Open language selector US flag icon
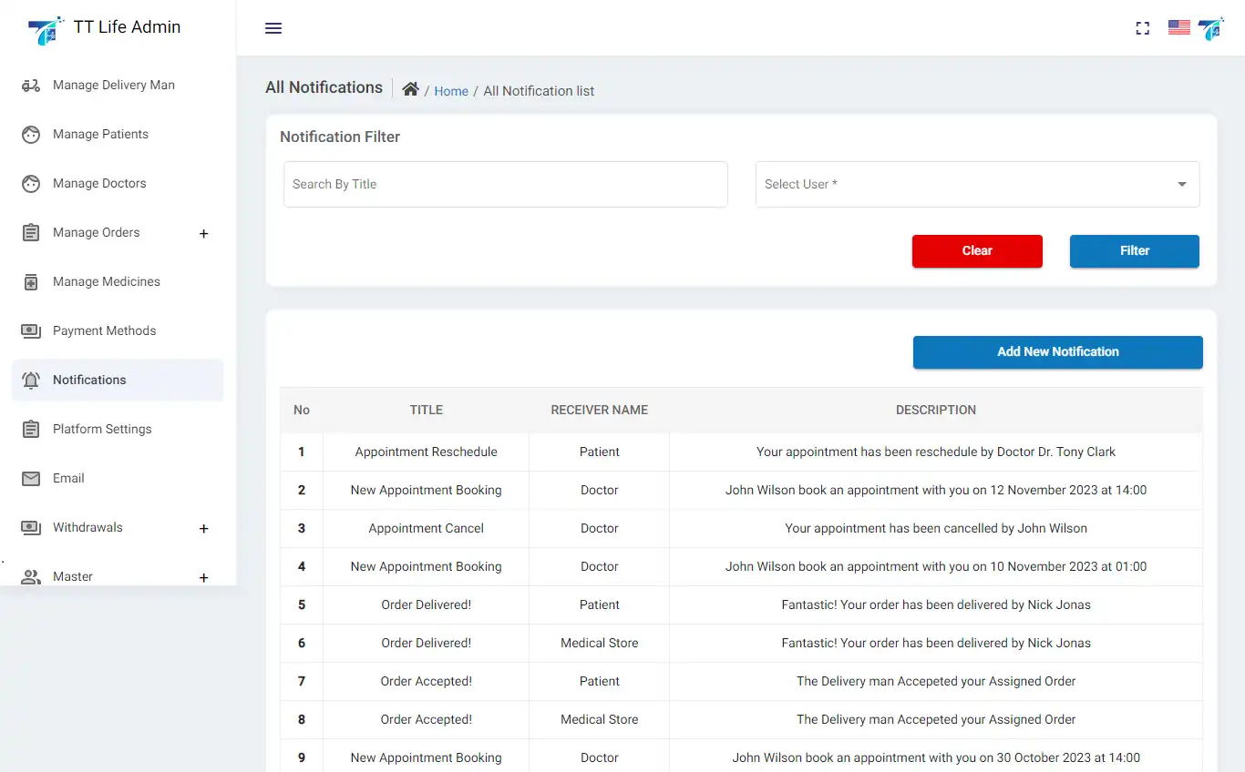 [x=1178, y=28]
